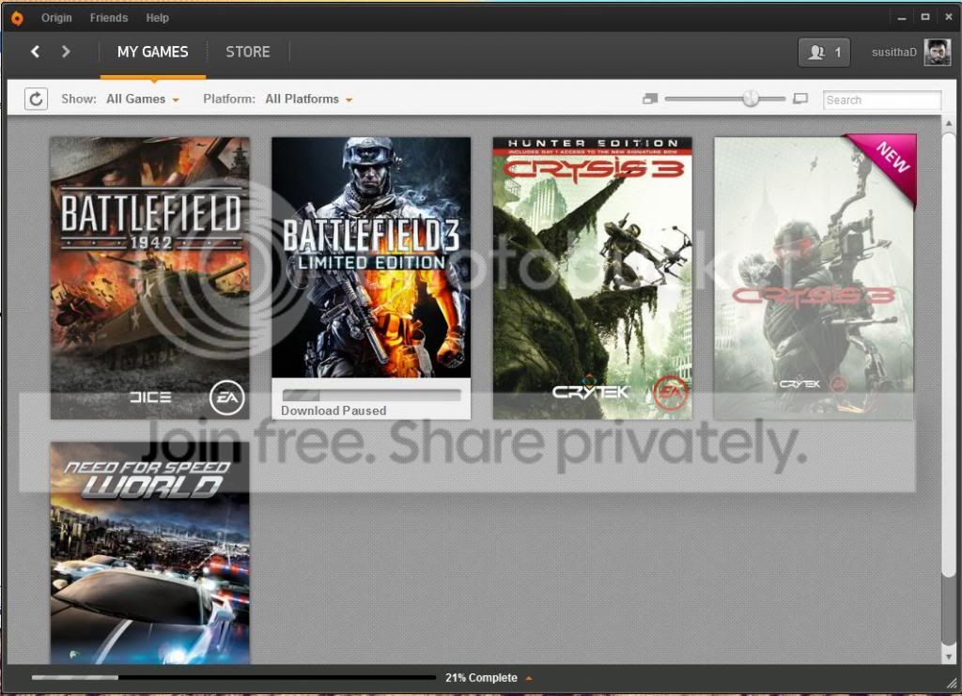Select the NEW Crysis 3 tile

pos(815,278)
